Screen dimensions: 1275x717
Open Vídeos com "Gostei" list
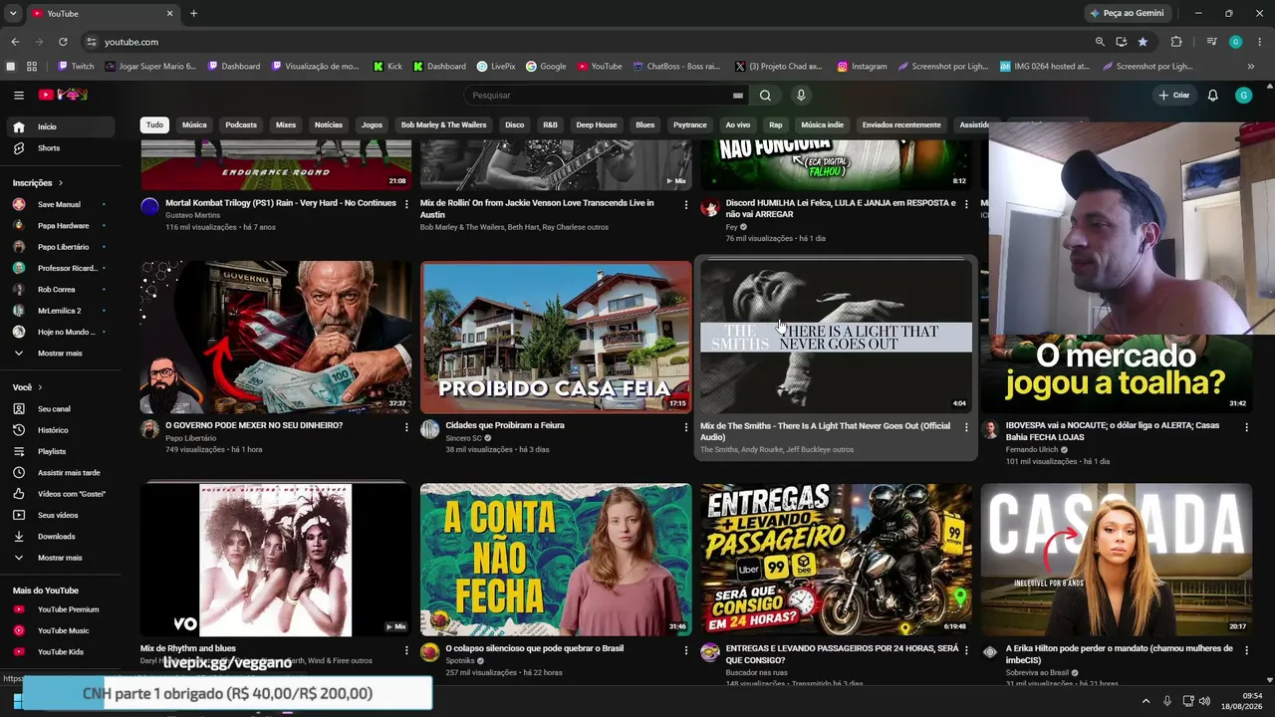(61, 494)
